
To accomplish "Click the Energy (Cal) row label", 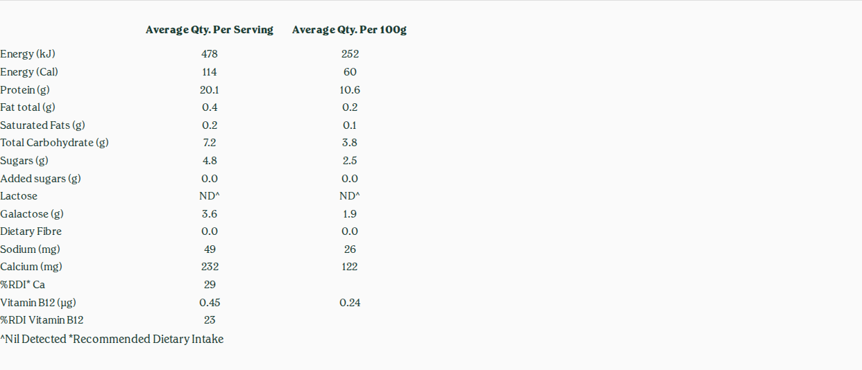I will click(29, 72).
